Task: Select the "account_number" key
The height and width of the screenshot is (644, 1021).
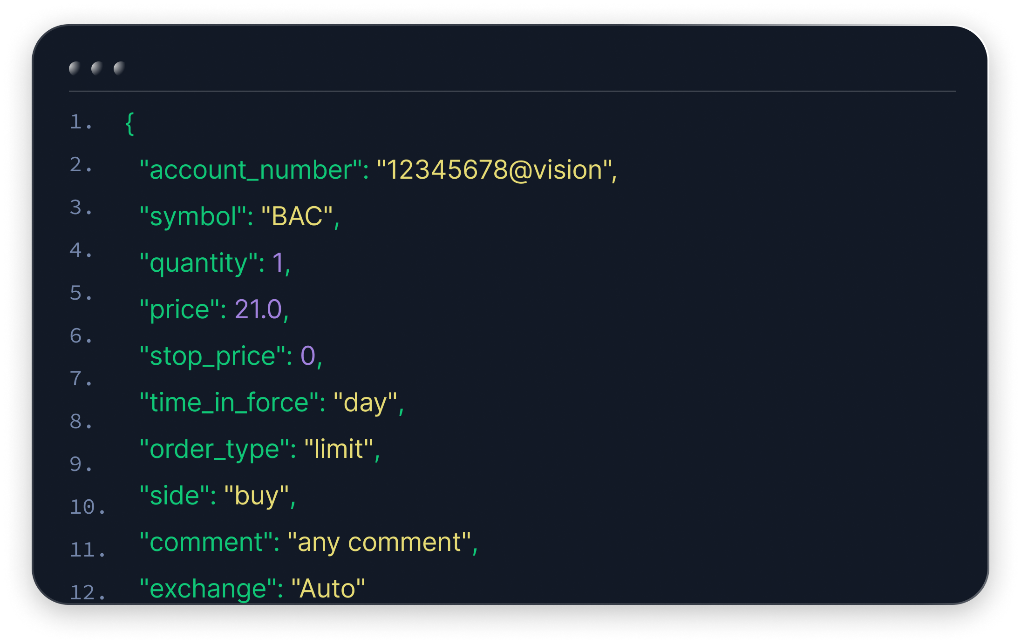Action: pyautogui.click(x=251, y=170)
